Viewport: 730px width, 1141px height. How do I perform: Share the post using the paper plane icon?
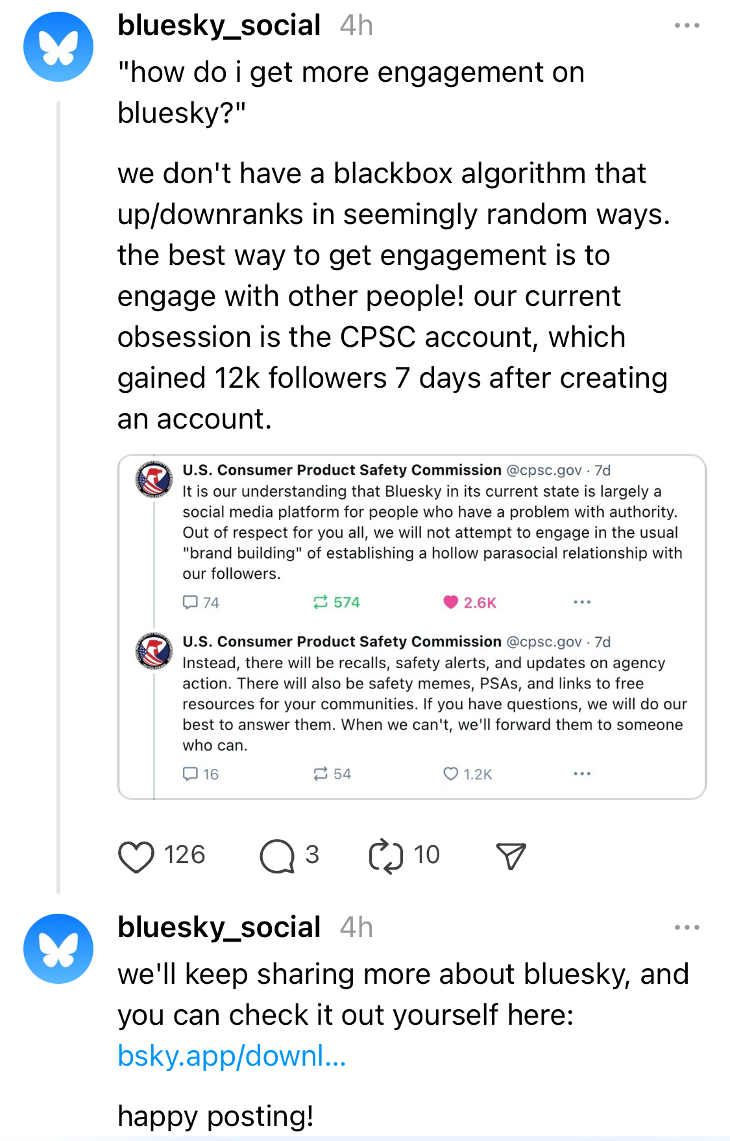pos(511,857)
